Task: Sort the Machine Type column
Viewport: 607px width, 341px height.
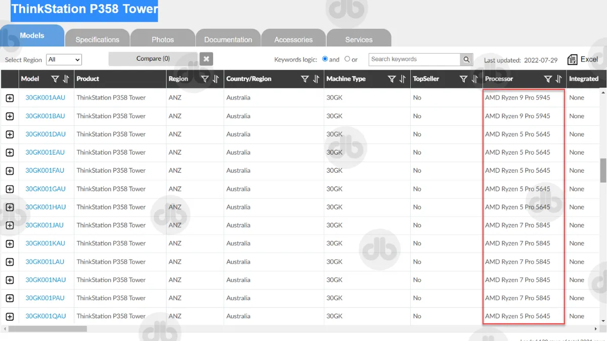Action: [x=403, y=79]
